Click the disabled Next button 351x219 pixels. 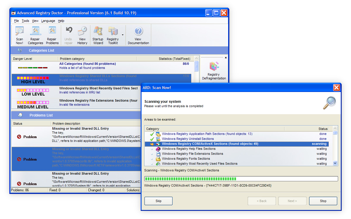coord(292,201)
